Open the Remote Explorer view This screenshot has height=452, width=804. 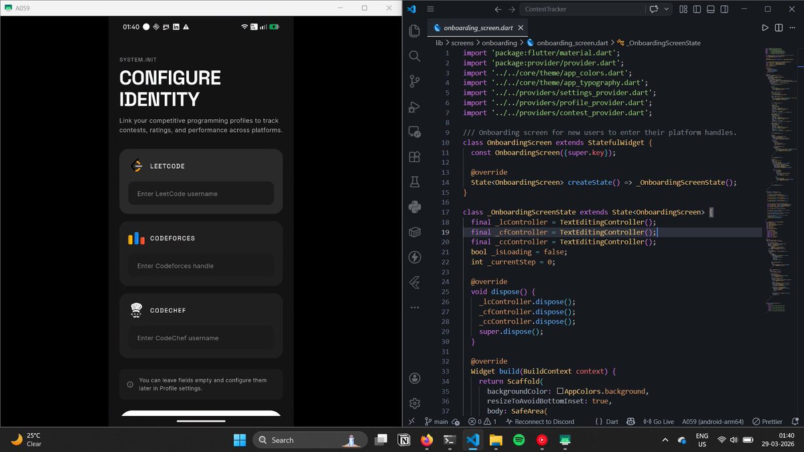coord(414,132)
